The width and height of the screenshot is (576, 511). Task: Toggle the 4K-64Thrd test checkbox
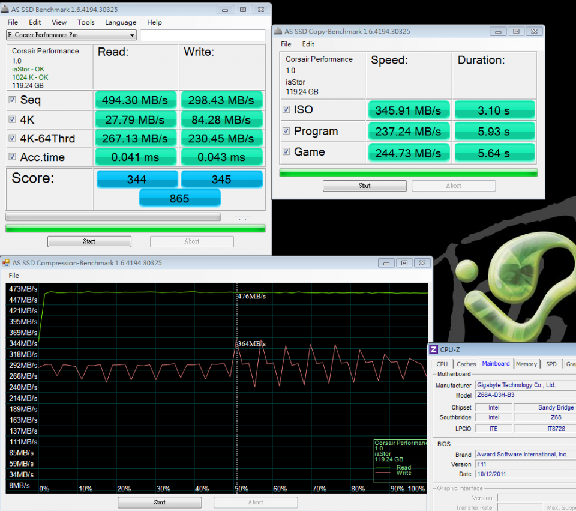(x=13, y=138)
